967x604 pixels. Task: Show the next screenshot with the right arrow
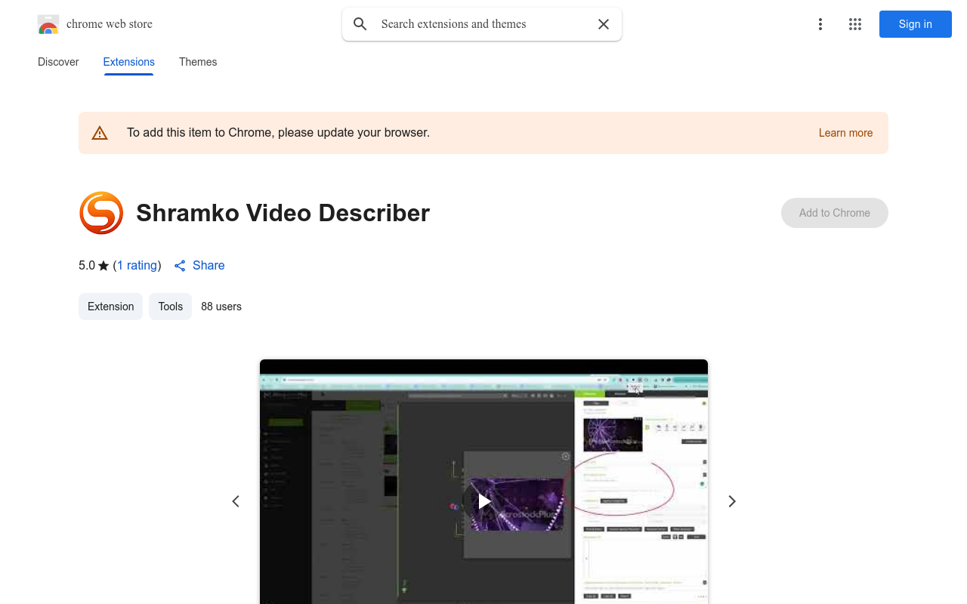731,501
